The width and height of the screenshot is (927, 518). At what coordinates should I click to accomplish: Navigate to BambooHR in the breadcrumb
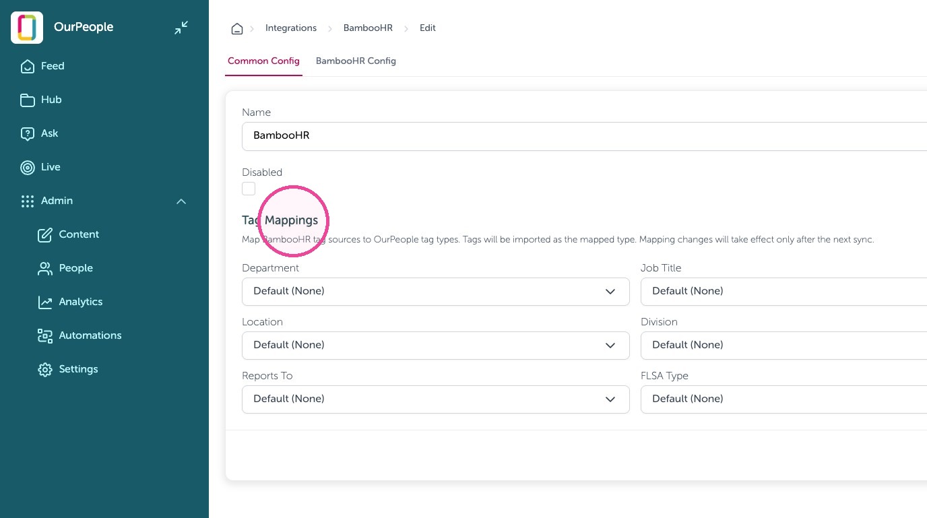pos(368,28)
